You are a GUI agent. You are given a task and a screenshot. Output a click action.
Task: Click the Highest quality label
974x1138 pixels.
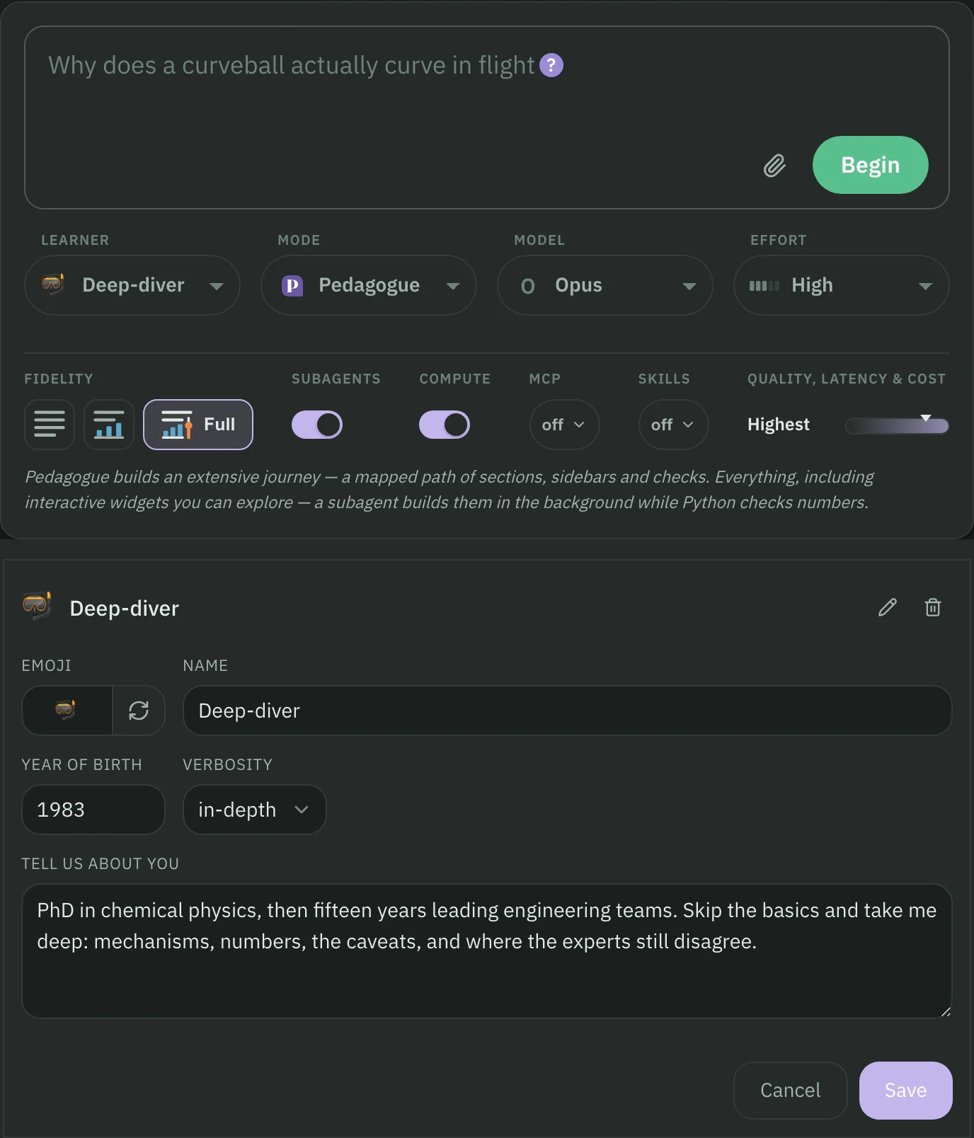click(779, 425)
